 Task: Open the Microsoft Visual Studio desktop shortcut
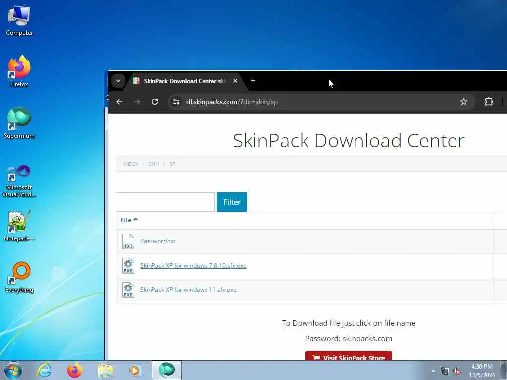[x=19, y=181]
